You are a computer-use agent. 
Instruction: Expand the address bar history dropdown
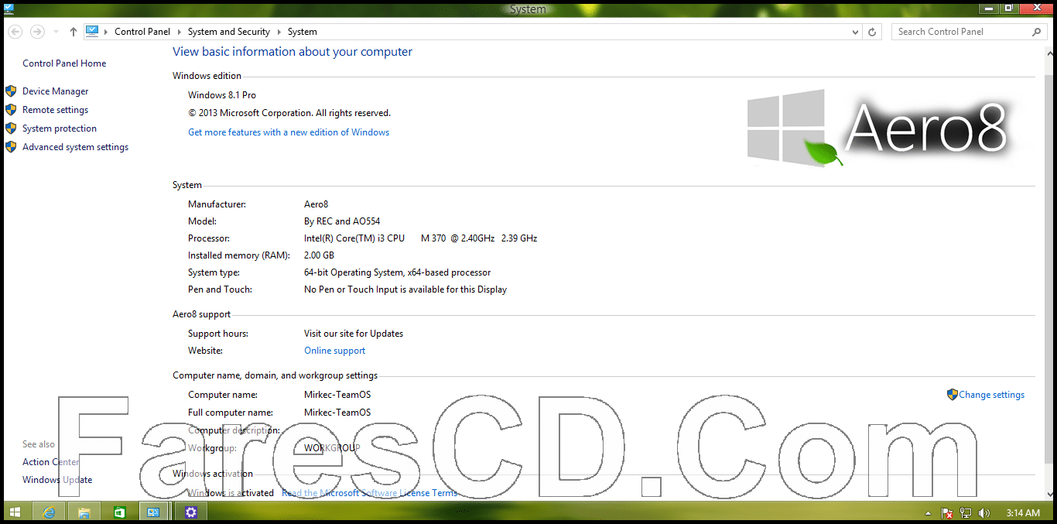[855, 32]
